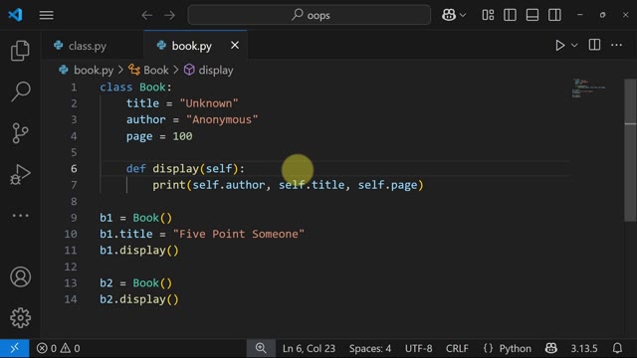Run Python file play button
Image resolution: width=637 pixels, height=358 pixels.
coord(559,45)
